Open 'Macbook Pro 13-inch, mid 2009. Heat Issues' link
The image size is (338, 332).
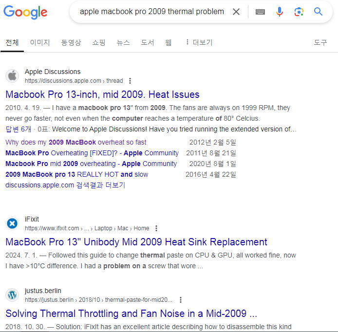coord(102,94)
